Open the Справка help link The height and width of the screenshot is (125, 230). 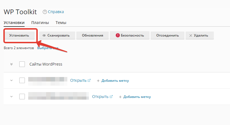(x=56, y=12)
